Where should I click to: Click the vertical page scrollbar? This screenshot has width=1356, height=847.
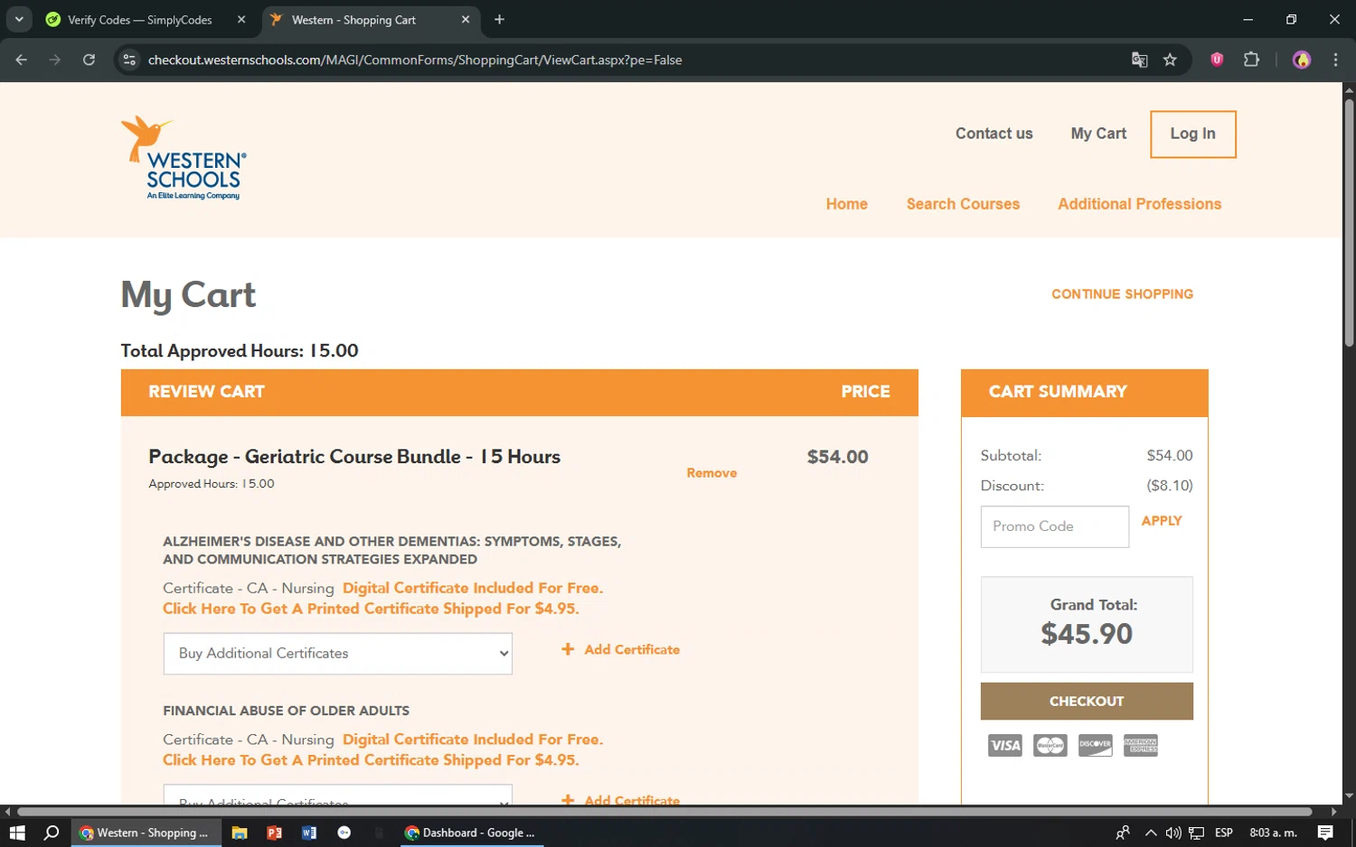coord(1349,222)
